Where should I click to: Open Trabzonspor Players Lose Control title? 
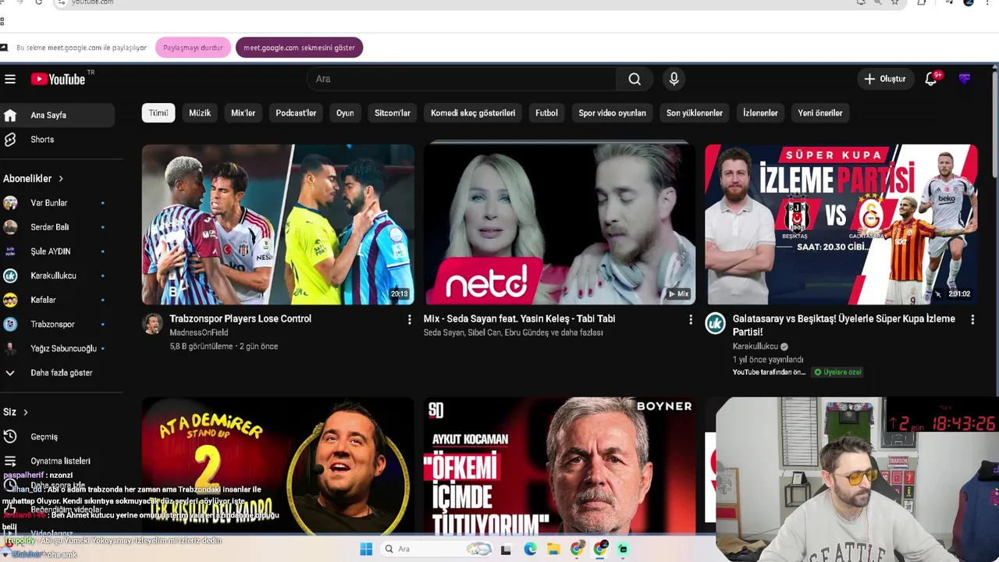click(x=240, y=318)
